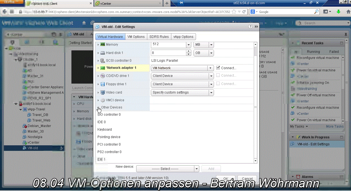Viewport: 351px width, 191px height.
Task: Open the Hard disk unit GB dropdown
Action: click(211, 53)
